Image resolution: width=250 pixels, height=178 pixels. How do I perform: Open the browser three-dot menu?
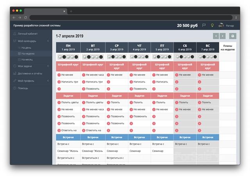click(236, 18)
